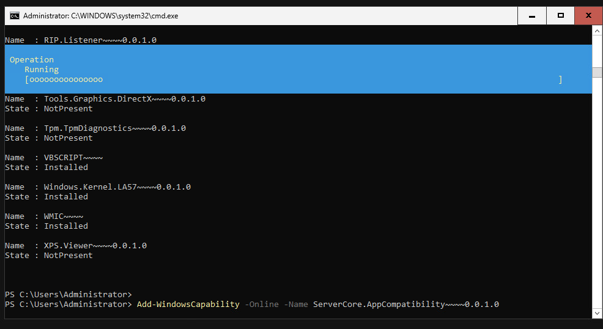603x329 pixels.
Task: Click the -Online parameter in the command
Action: pyautogui.click(x=261, y=304)
